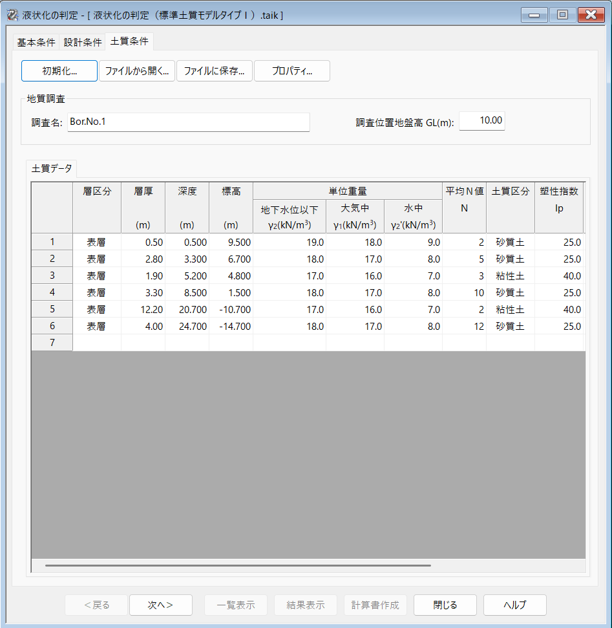
Task: Click the ファイルに保存... button
Action: point(214,71)
